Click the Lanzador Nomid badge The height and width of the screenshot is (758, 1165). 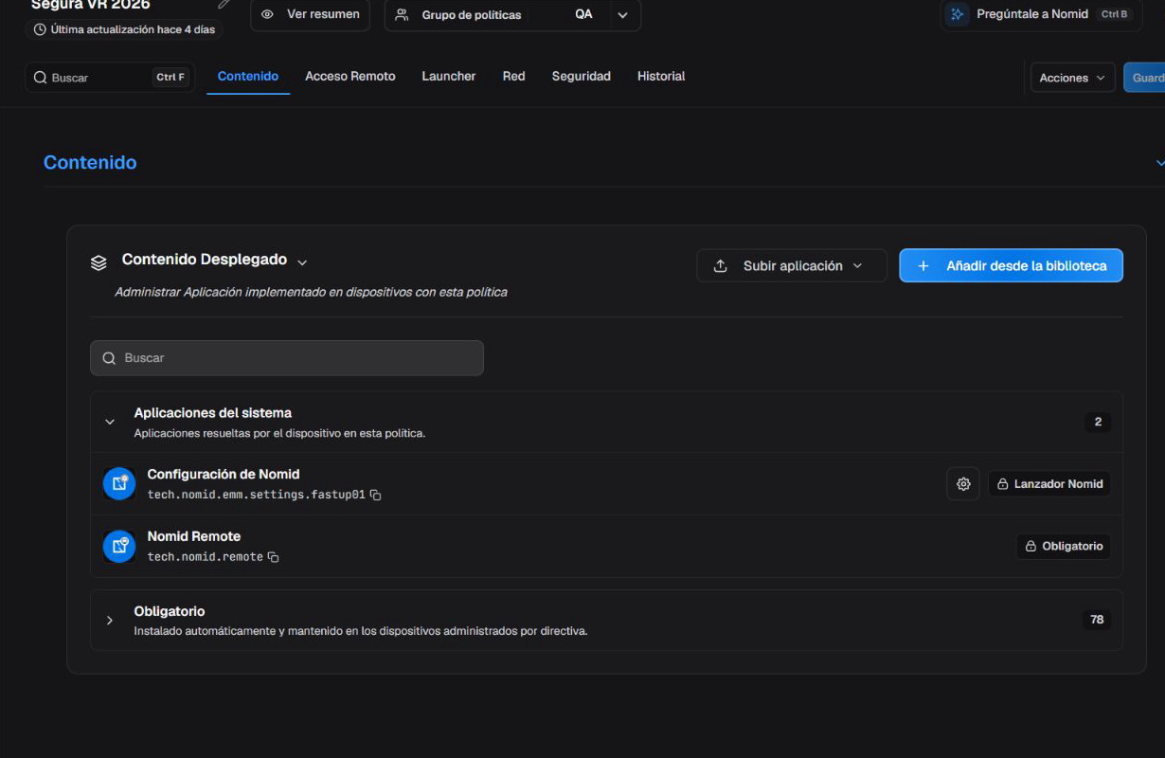click(x=1049, y=484)
